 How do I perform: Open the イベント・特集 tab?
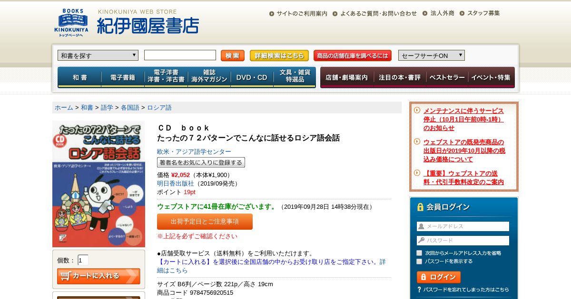(x=492, y=77)
